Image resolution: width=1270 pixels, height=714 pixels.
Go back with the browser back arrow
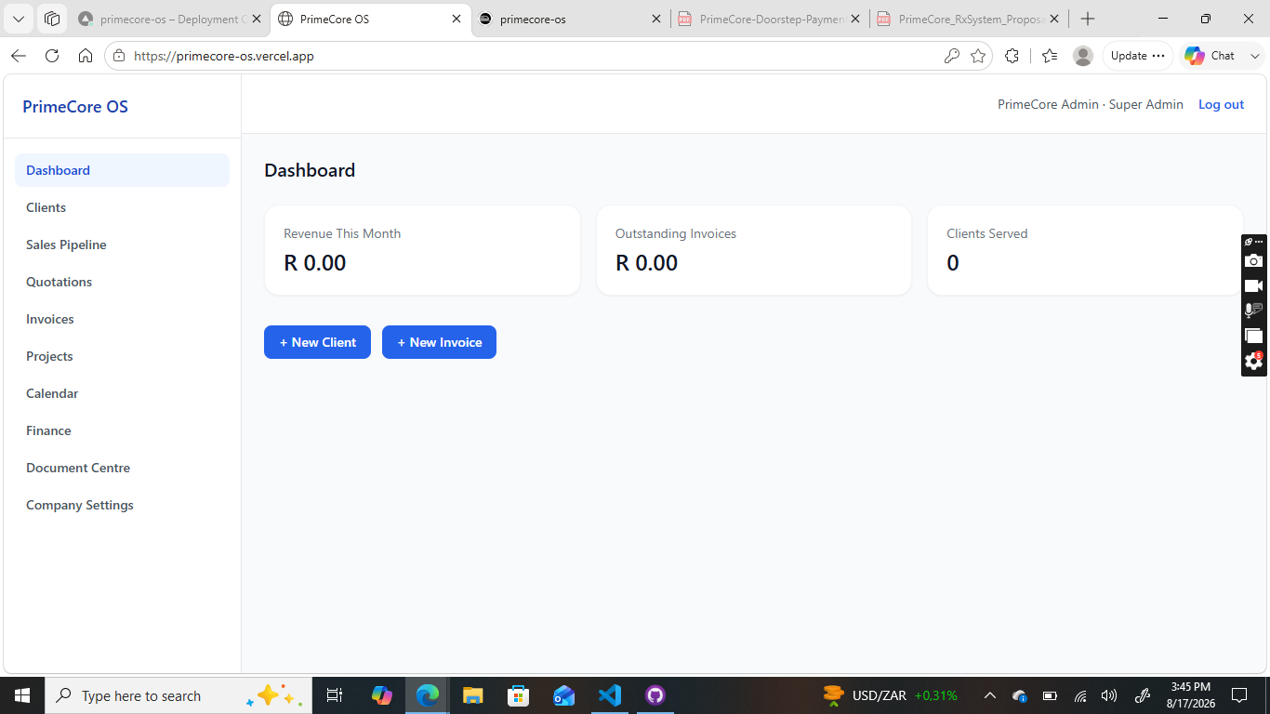click(19, 56)
